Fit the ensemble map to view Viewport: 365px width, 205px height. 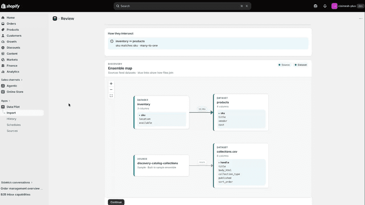coord(111,96)
